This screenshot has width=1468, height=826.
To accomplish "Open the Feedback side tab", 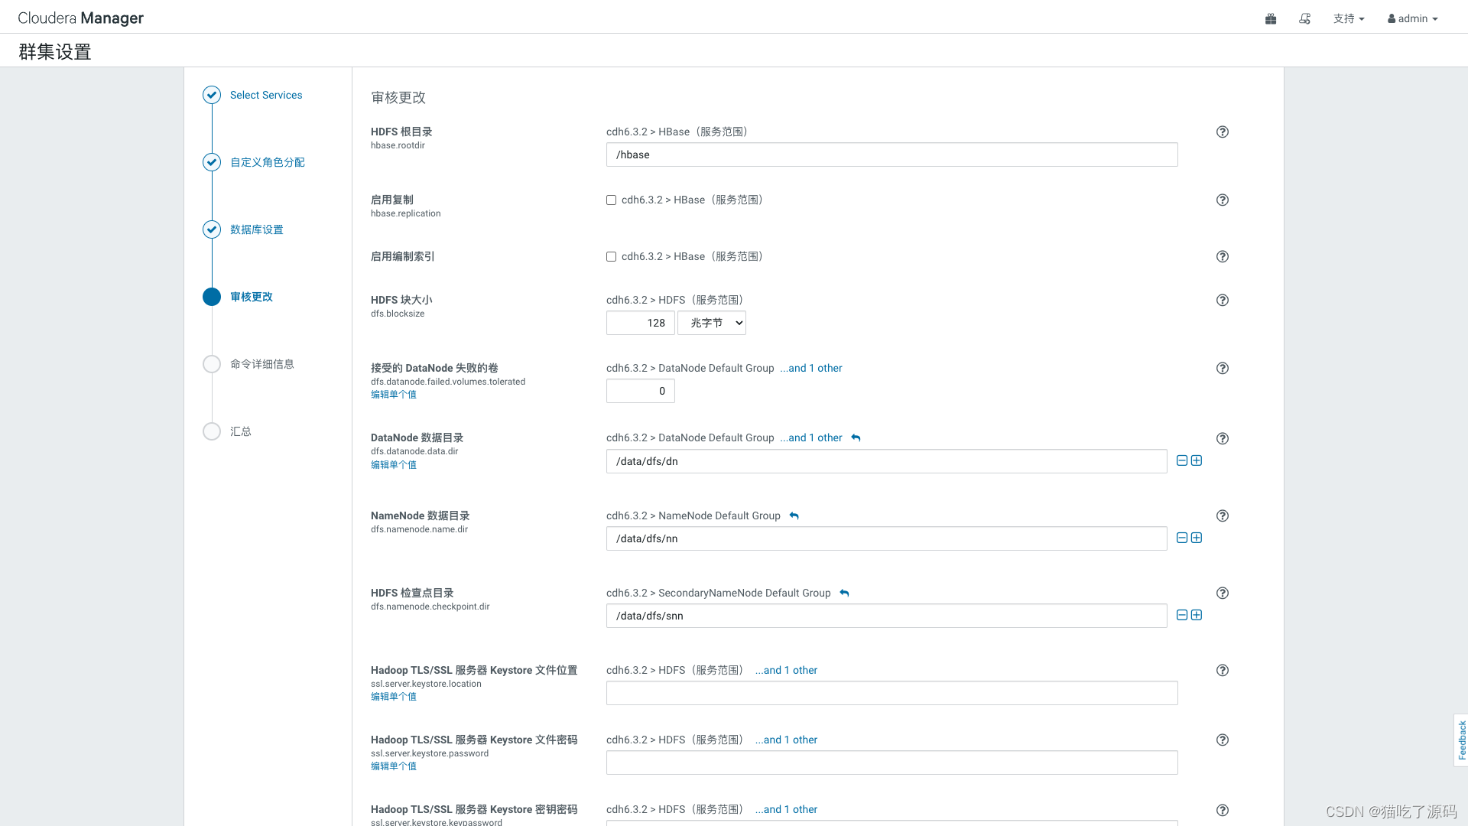I will 1461,740.
